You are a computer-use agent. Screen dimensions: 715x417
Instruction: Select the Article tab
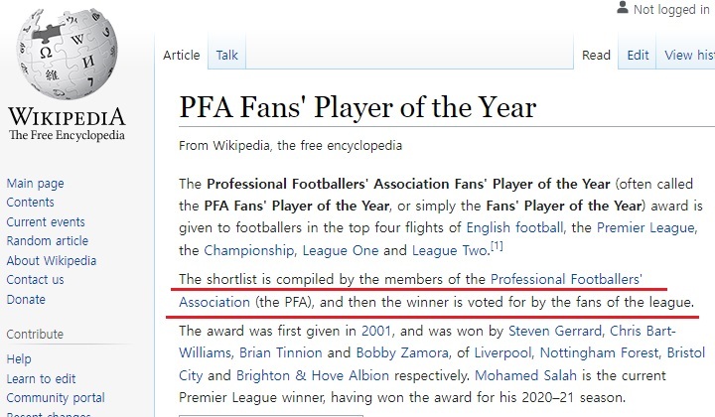[x=182, y=56]
